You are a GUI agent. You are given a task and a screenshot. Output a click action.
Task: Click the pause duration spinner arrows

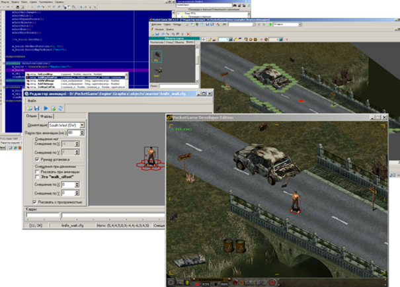tap(81, 132)
